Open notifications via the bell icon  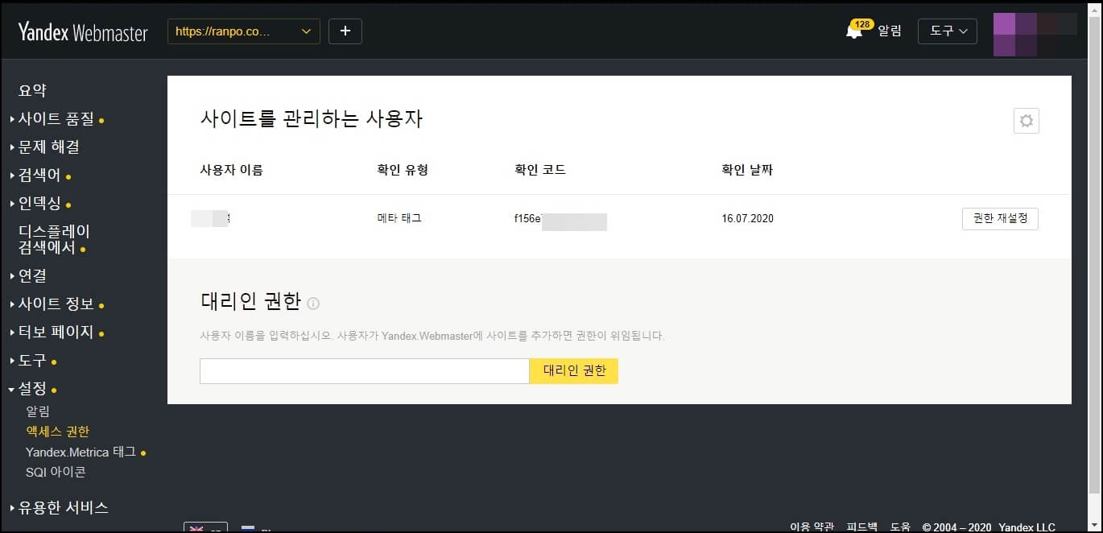pyautogui.click(x=854, y=32)
